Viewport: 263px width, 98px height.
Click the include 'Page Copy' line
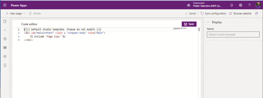48,36
